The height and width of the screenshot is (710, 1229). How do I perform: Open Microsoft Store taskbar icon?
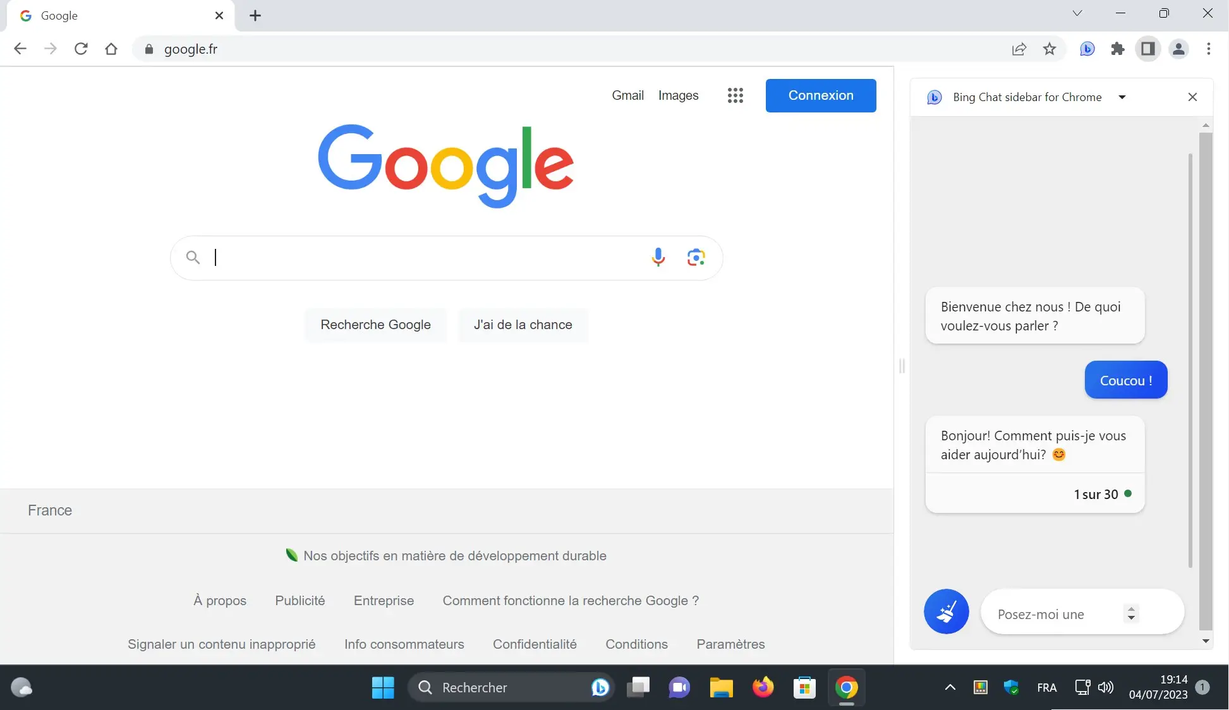point(804,687)
